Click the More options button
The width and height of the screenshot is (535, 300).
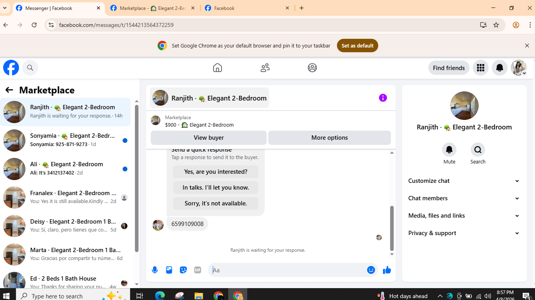tap(329, 138)
